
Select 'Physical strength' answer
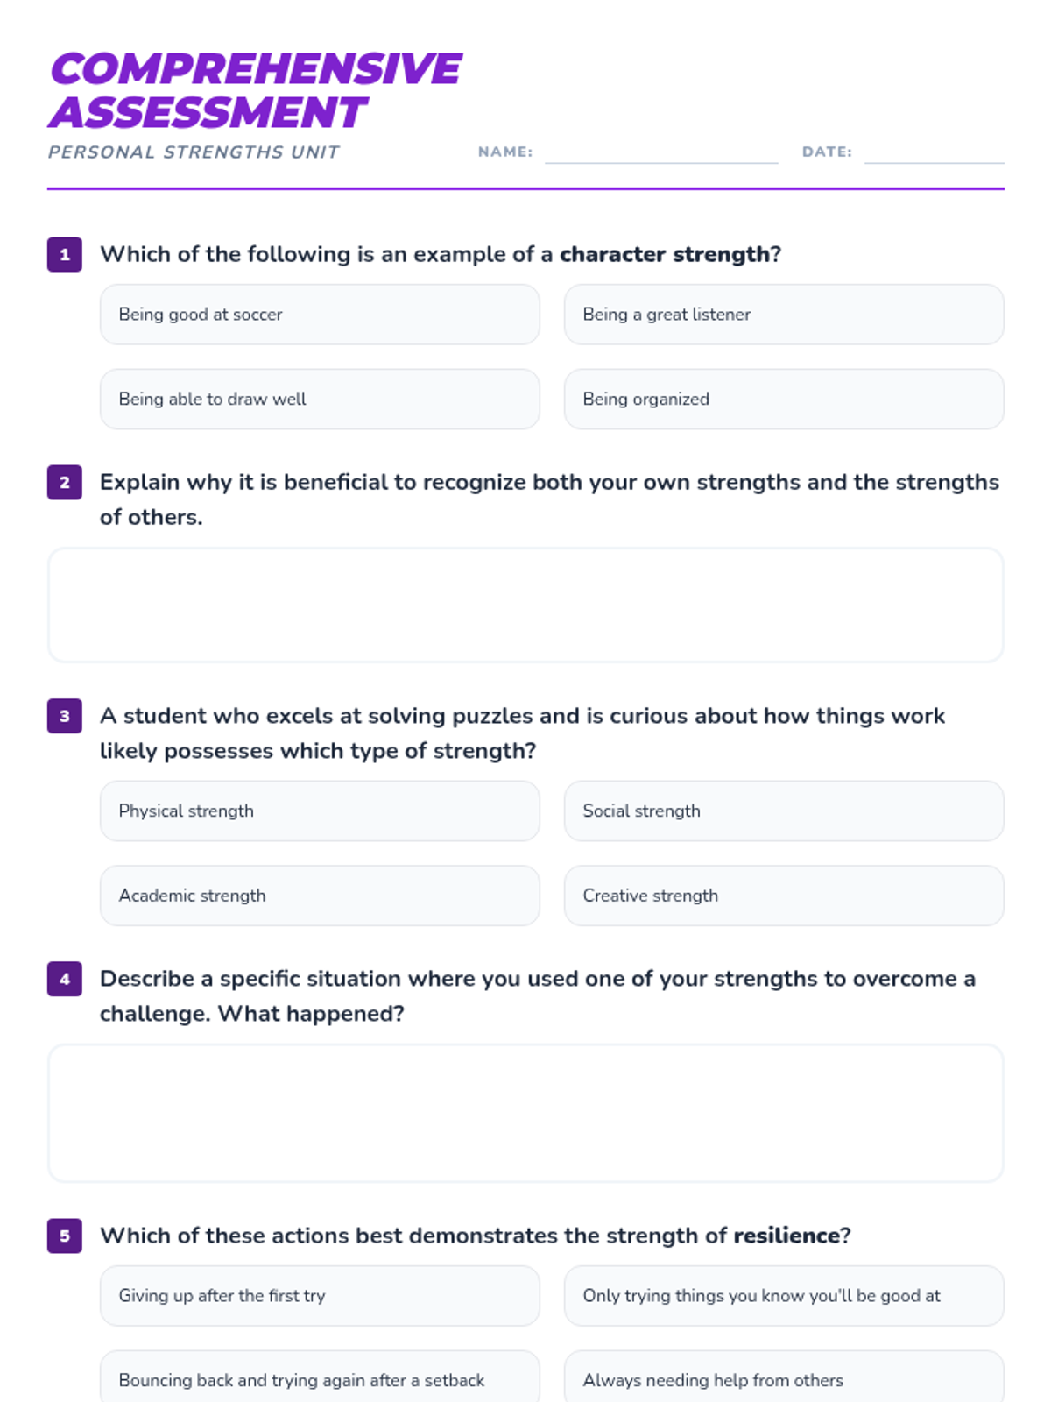click(x=320, y=811)
